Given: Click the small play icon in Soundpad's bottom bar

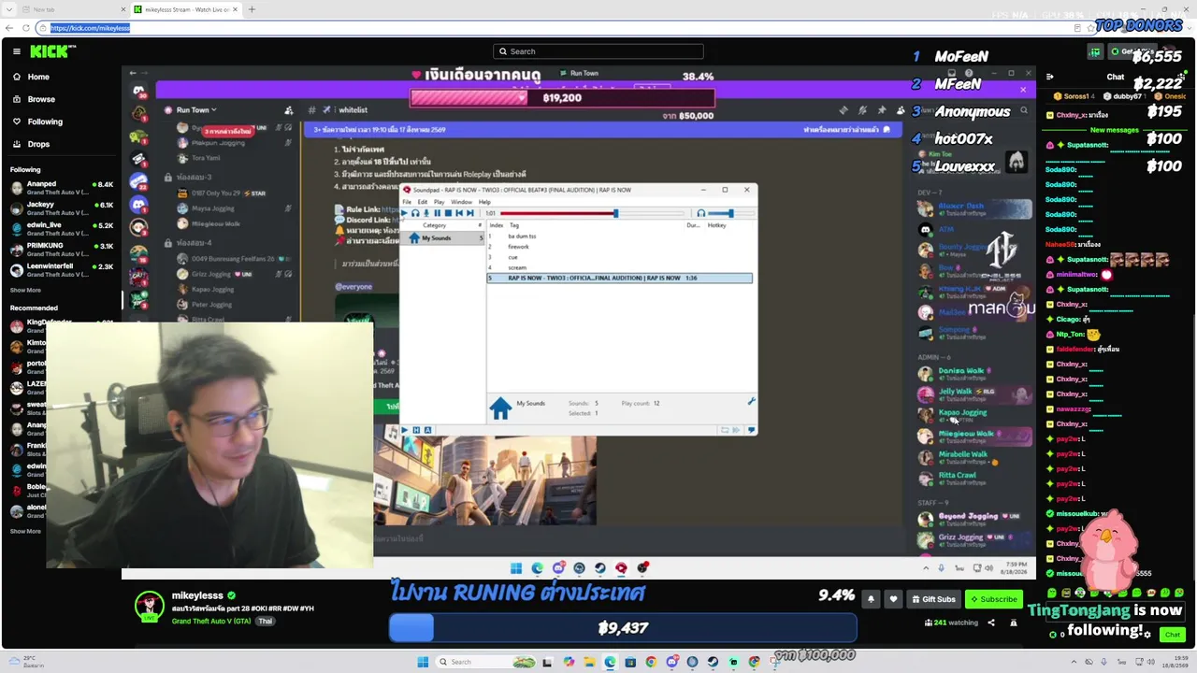Looking at the screenshot, I should (x=404, y=430).
